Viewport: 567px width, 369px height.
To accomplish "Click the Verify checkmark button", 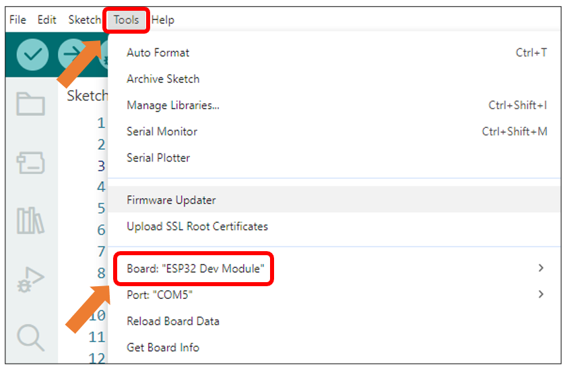I will click(x=32, y=55).
